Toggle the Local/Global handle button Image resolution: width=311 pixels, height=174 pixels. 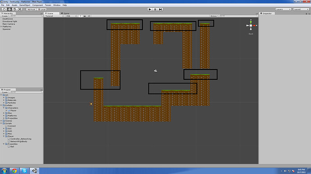coord(41,9)
